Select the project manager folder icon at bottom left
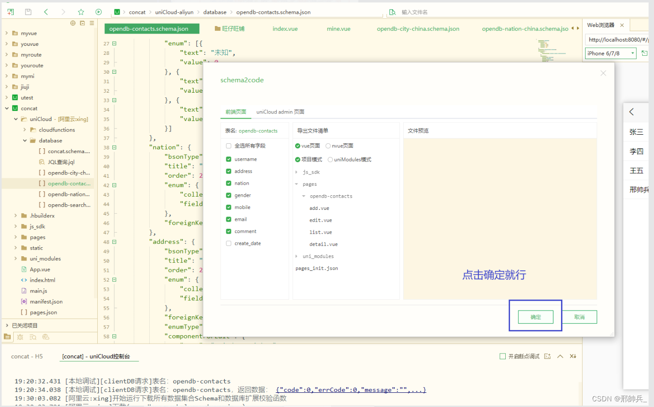The width and height of the screenshot is (654, 407). click(7, 337)
